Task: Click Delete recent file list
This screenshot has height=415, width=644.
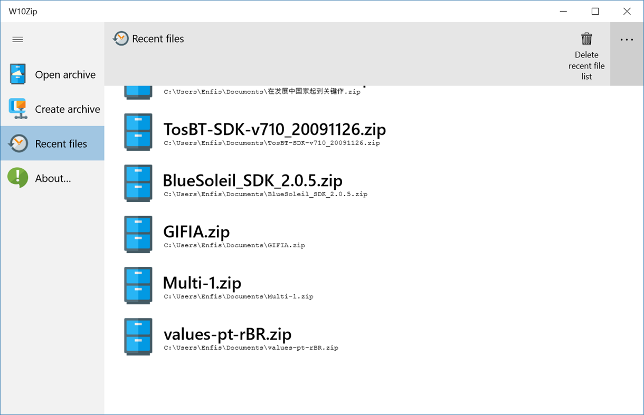Action: [x=586, y=54]
